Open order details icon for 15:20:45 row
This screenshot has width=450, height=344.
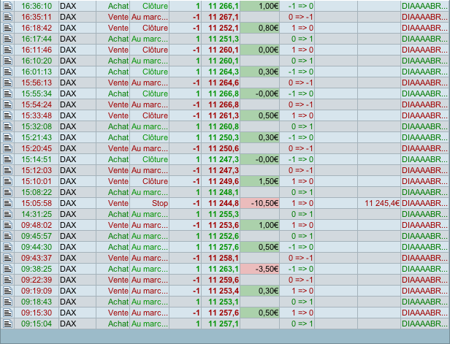8,148
